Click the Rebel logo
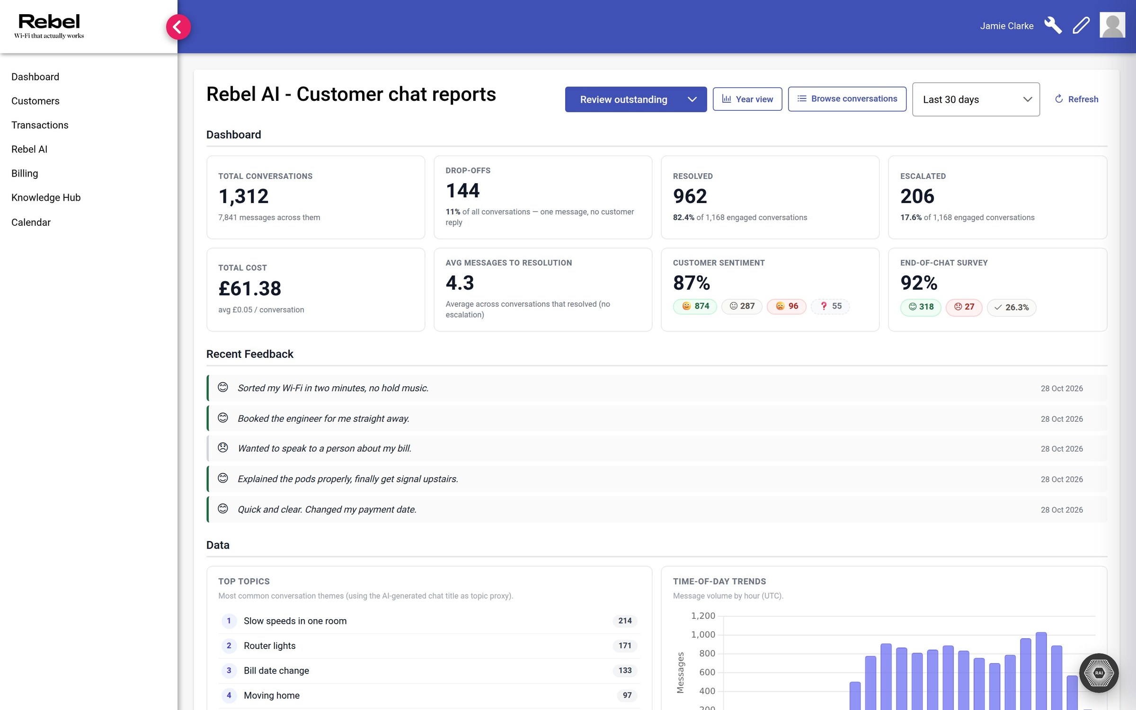The image size is (1136, 710). pos(49,26)
